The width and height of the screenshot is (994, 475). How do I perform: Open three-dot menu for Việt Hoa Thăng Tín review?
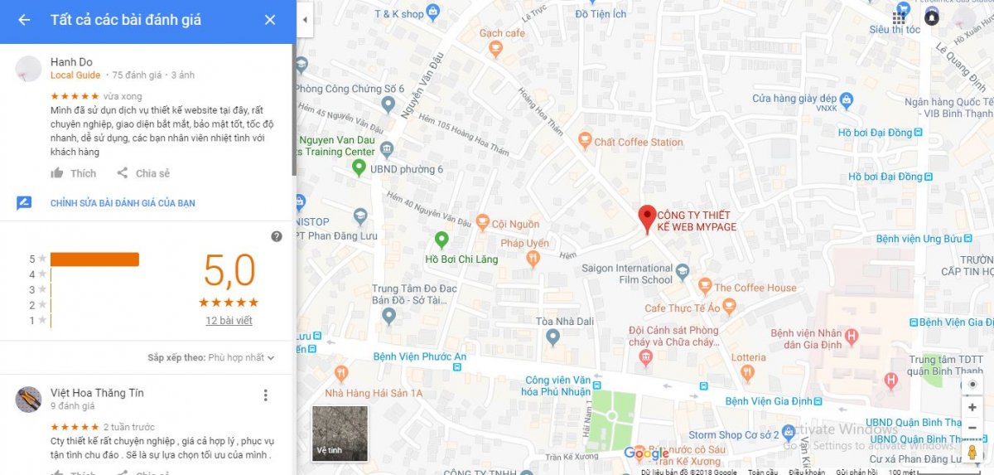point(265,395)
